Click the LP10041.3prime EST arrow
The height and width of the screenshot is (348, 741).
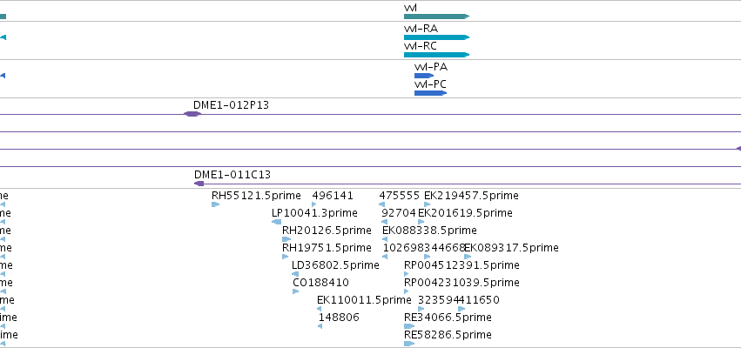[x=276, y=222]
